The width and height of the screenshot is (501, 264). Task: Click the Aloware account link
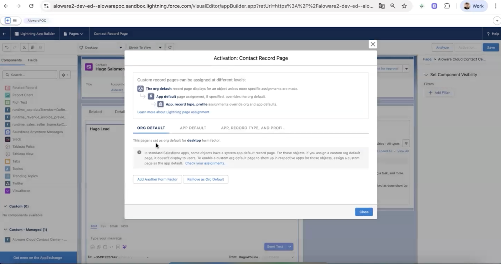(117, 90)
